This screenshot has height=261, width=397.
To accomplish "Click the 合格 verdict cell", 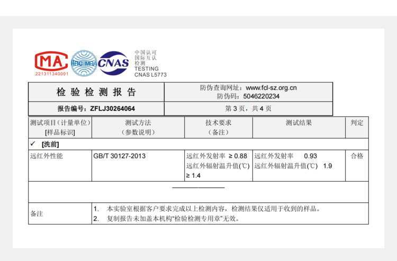I will point(357,156).
